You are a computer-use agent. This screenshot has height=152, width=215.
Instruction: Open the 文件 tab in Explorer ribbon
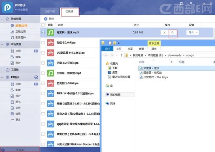pos(107,49)
